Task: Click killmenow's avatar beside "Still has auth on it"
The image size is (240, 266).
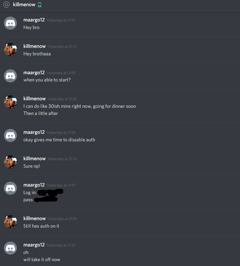Action: point(10,222)
